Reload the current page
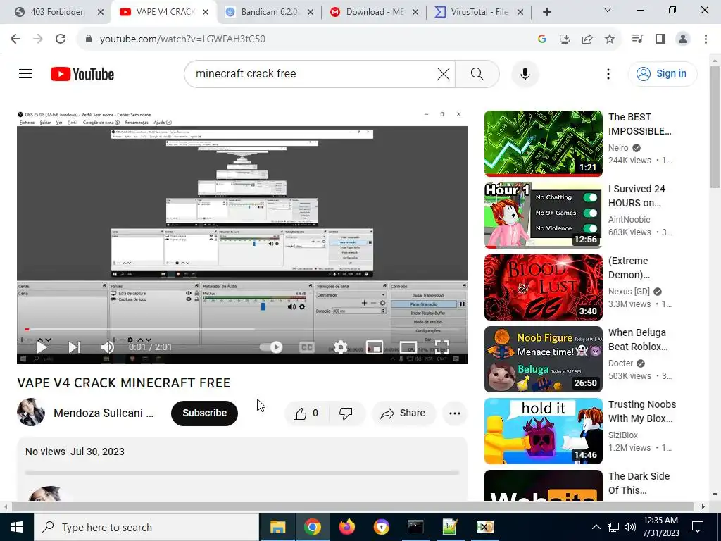Image resolution: width=721 pixels, height=541 pixels. (61, 39)
